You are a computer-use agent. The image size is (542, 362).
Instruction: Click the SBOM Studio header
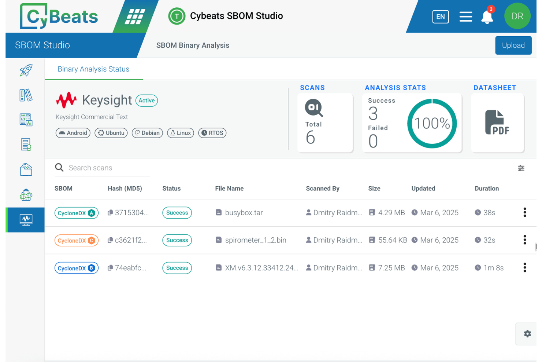pos(42,45)
